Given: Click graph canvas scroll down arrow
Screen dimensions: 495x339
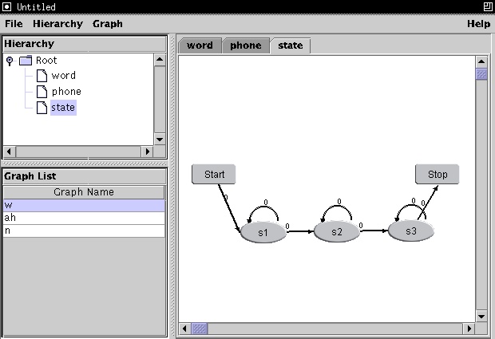Looking at the screenshot, I should tap(481, 317).
